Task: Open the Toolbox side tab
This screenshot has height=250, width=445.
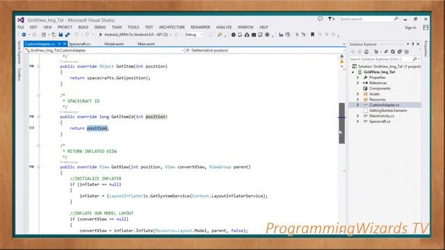Action: pos(19,74)
